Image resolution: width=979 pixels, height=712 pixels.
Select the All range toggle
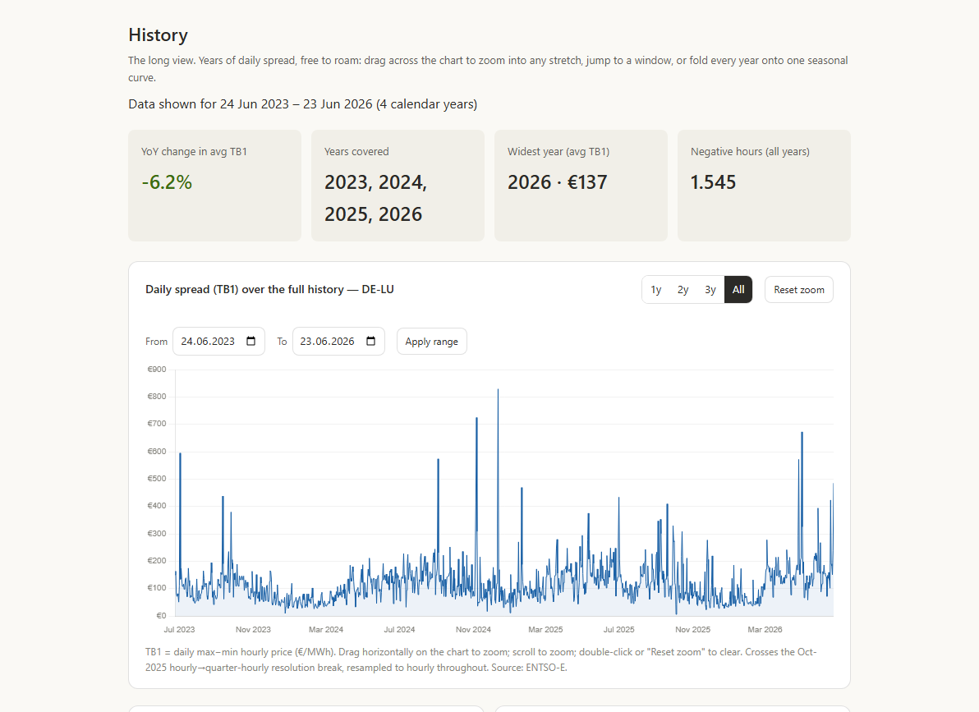pos(738,290)
